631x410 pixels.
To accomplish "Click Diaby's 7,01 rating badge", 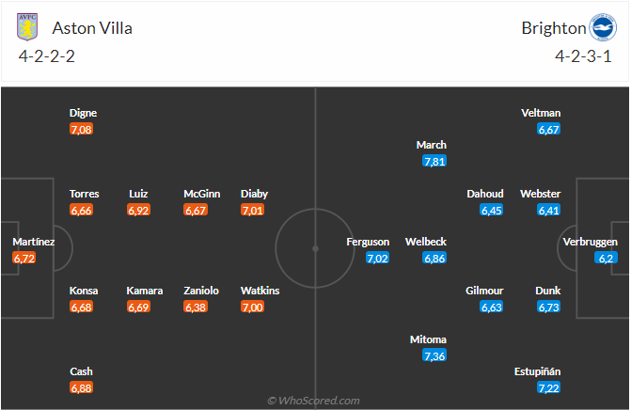I will pyautogui.click(x=252, y=210).
